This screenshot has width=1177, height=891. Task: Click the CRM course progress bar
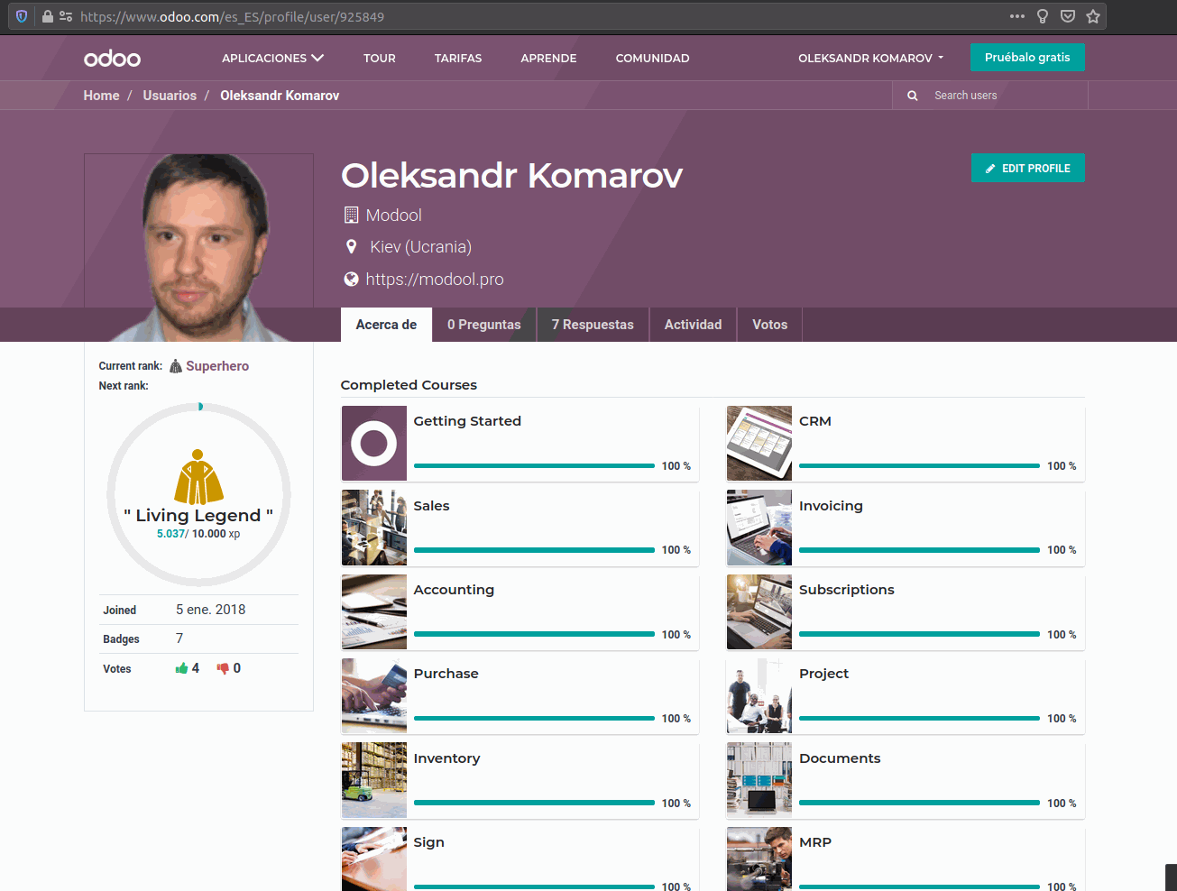[x=919, y=466]
